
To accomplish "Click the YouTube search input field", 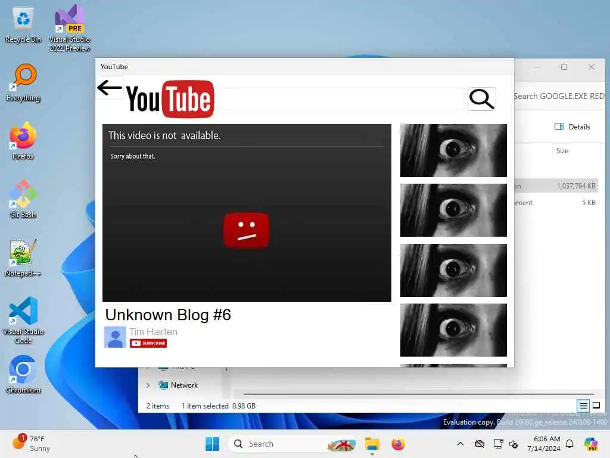I will click(x=341, y=99).
